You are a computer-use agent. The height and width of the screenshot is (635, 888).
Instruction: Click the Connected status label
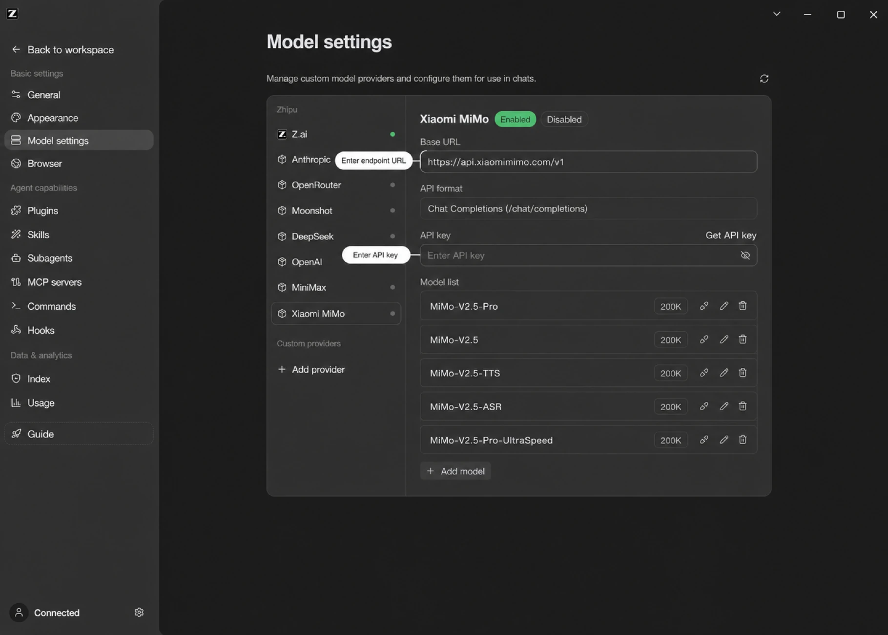(57, 613)
